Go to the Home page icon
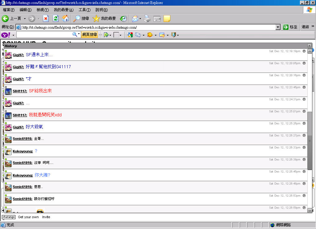This screenshot has width=316, height=229. click(65, 19)
